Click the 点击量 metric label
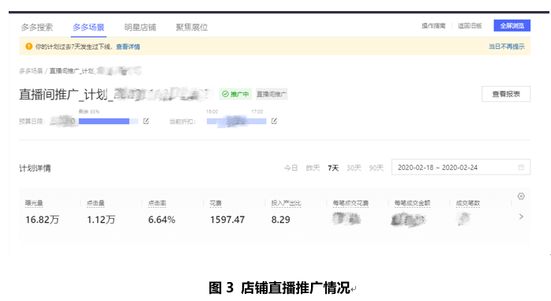Viewport: 551px width, 301px height. pos(96,203)
